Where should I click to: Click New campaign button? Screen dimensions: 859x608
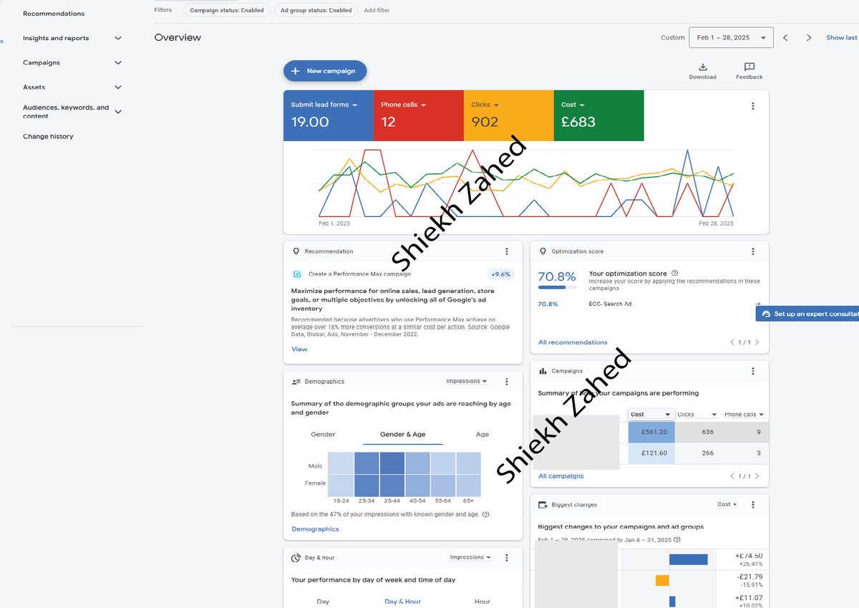pos(325,71)
